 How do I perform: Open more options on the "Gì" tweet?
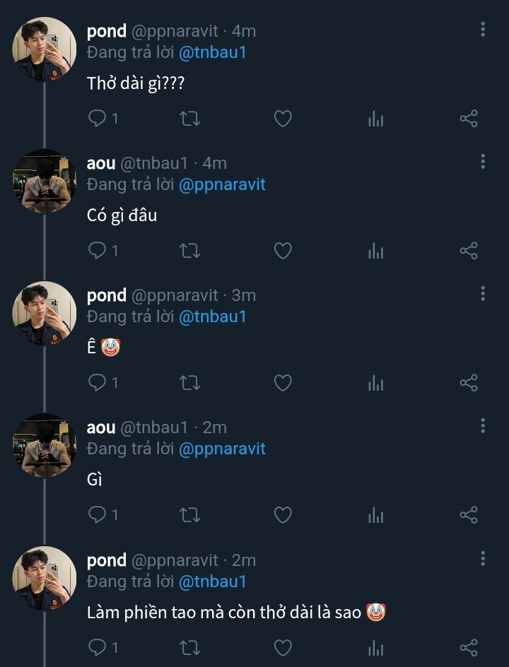click(483, 426)
